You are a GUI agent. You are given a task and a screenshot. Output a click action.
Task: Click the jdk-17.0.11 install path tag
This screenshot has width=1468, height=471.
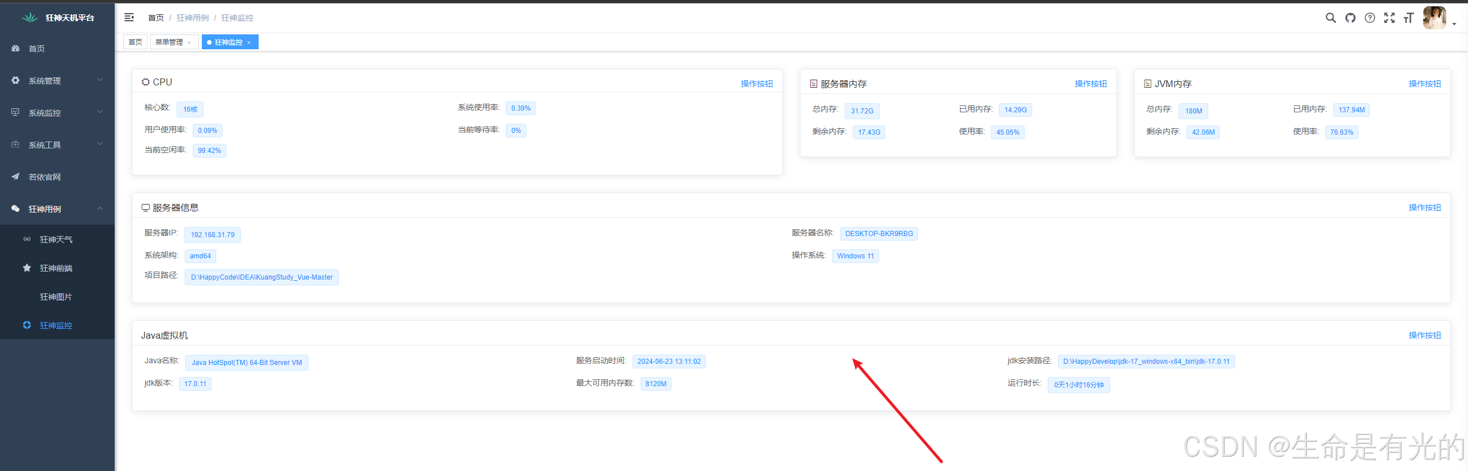1146,362
